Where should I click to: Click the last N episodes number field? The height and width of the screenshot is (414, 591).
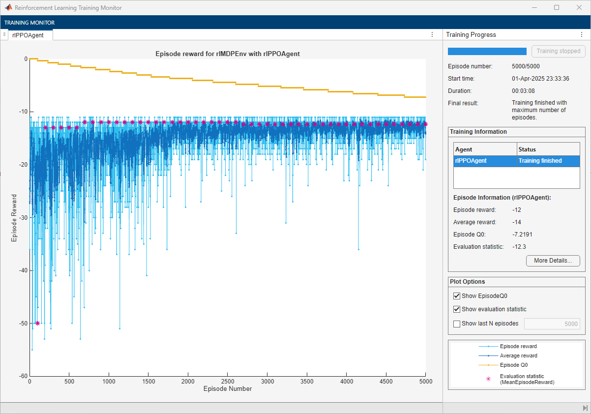point(552,324)
